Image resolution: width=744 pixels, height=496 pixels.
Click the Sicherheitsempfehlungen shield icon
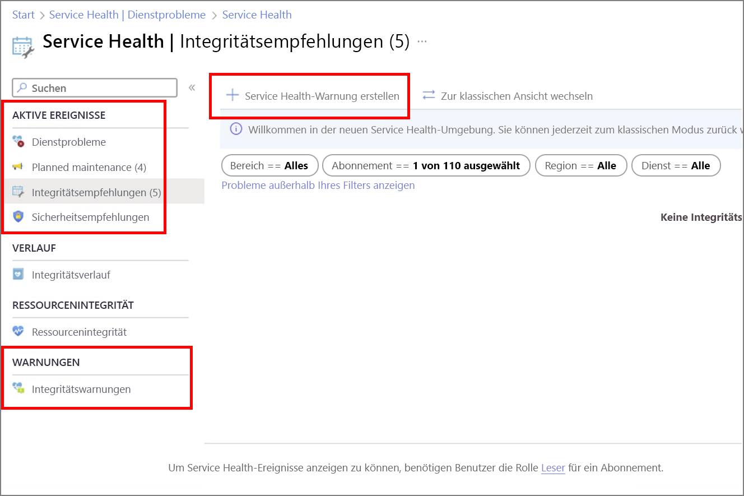[x=18, y=217]
